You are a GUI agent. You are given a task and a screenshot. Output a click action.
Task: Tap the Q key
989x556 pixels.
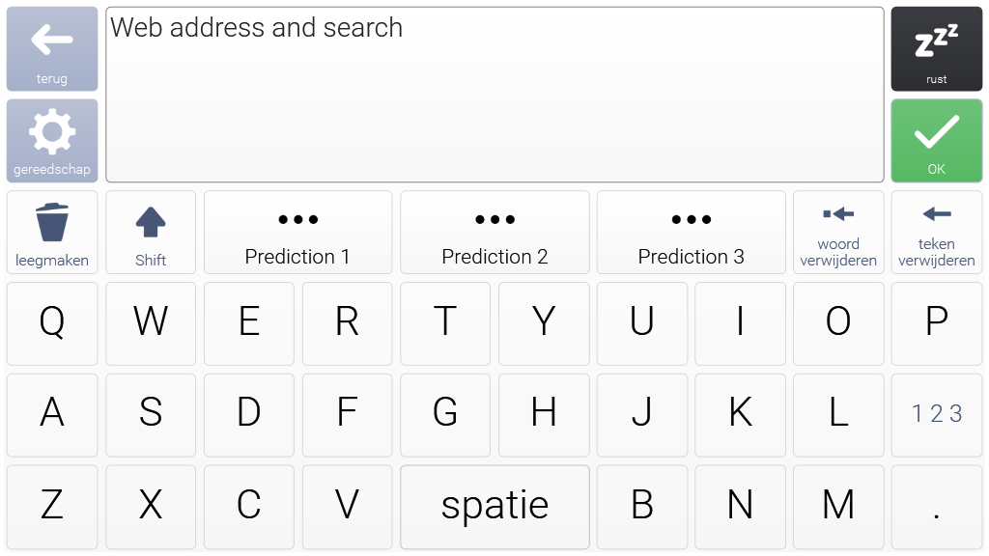click(x=52, y=323)
